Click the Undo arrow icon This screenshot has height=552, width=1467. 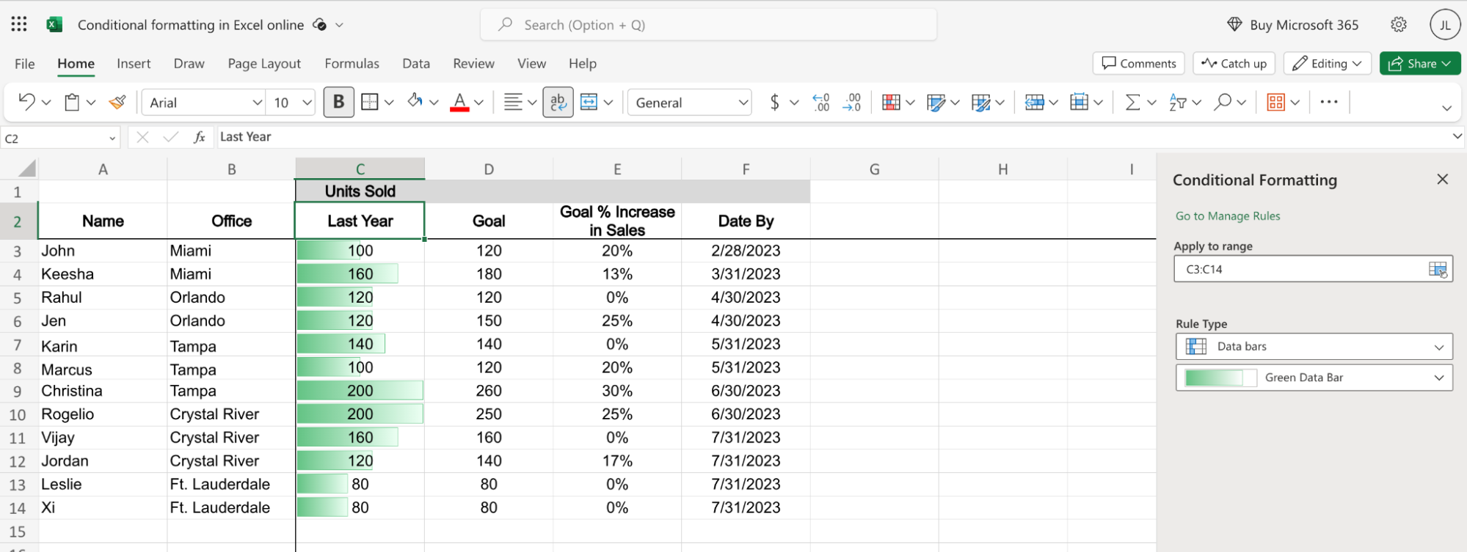pyautogui.click(x=26, y=102)
